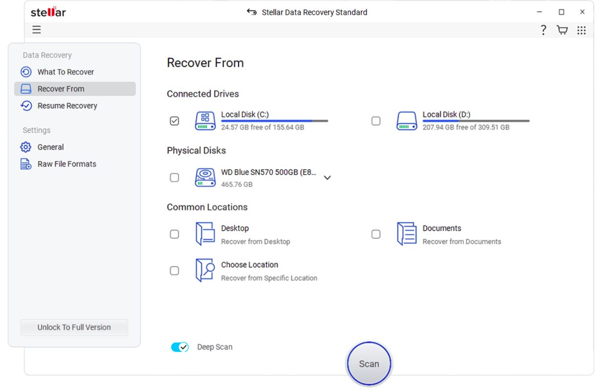This screenshot has height=391, width=613.
Task: Click the Desktop location icon
Action: tap(205, 234)
